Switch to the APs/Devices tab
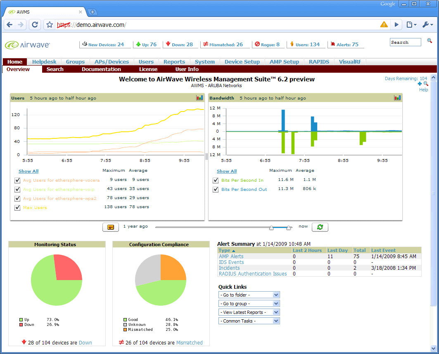 pos(112,62)
